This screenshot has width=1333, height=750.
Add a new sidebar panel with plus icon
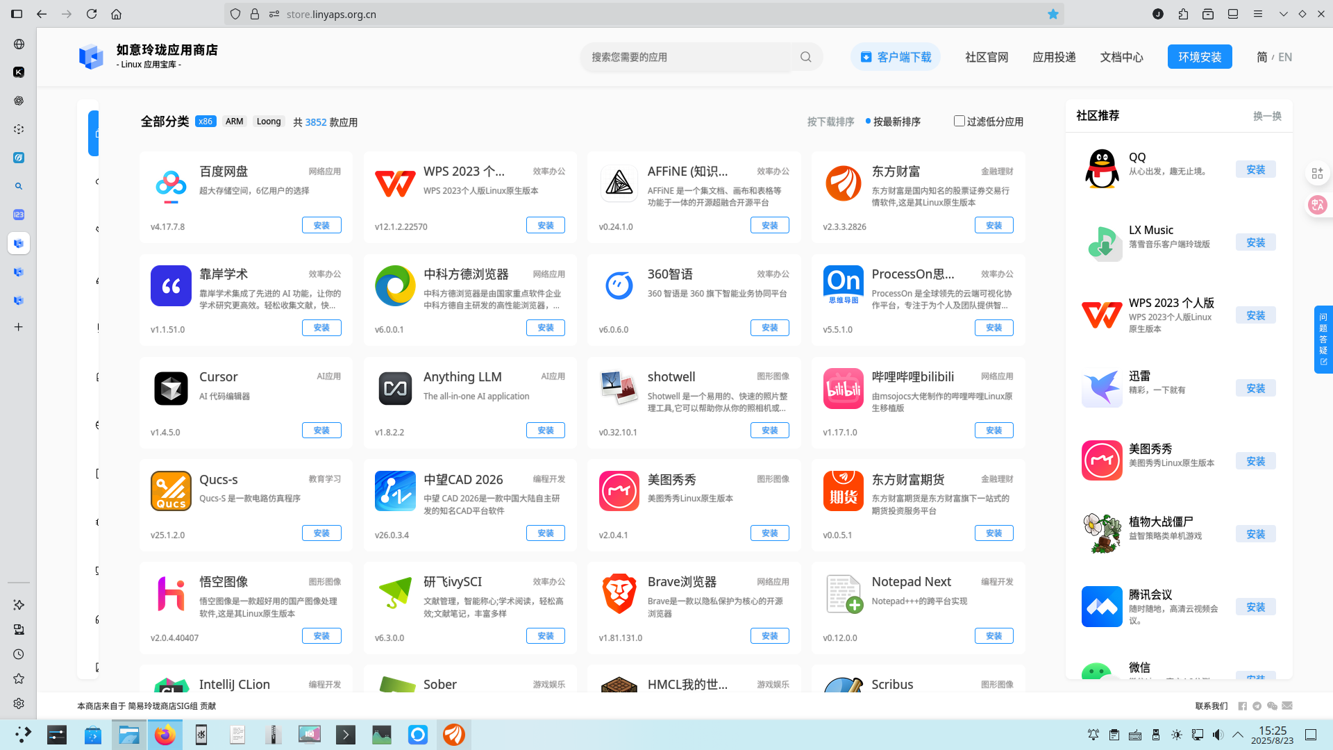pos(19,327)
